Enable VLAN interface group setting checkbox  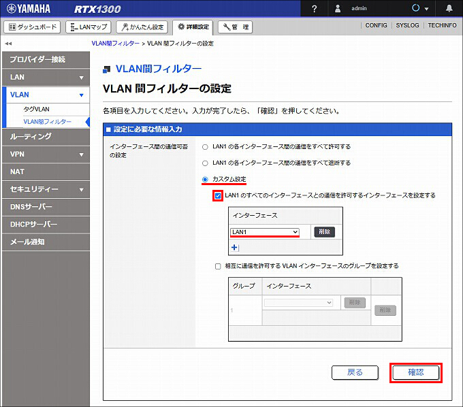pos(218,267)
